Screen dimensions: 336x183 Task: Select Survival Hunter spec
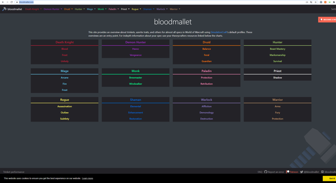click(x=278, y=61)
